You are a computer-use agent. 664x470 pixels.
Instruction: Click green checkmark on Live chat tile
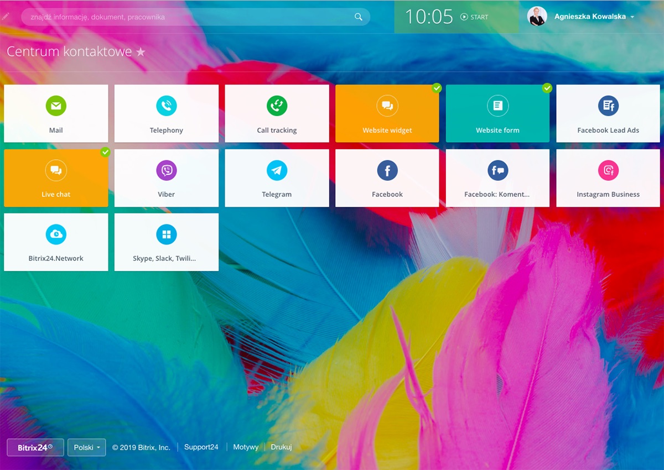[105, 152]
